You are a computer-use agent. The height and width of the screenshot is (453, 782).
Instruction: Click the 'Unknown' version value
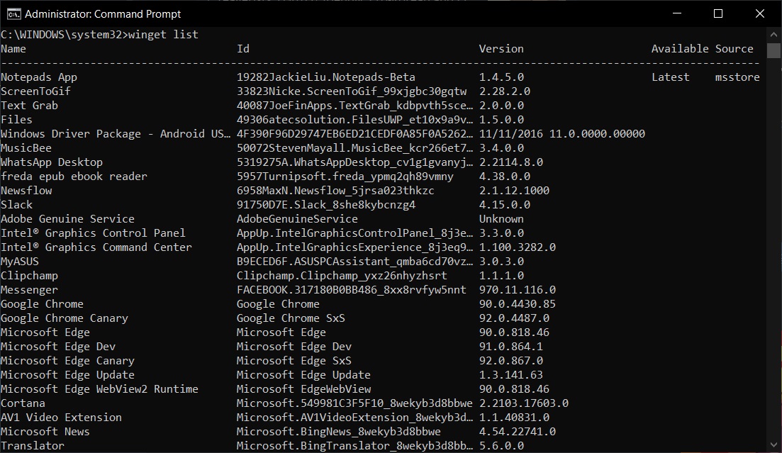coord(501,219)
